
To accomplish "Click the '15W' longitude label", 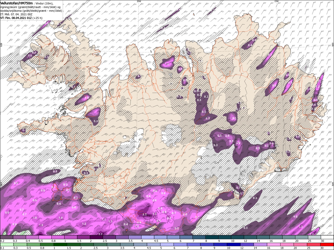I will click(276, 1).
